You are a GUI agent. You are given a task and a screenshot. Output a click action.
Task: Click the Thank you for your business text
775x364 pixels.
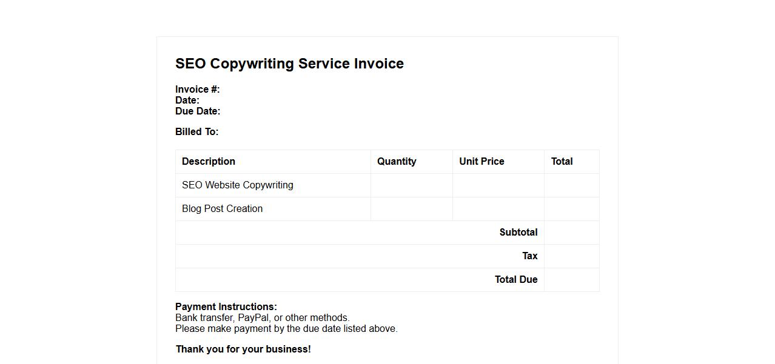click(243, 349)
